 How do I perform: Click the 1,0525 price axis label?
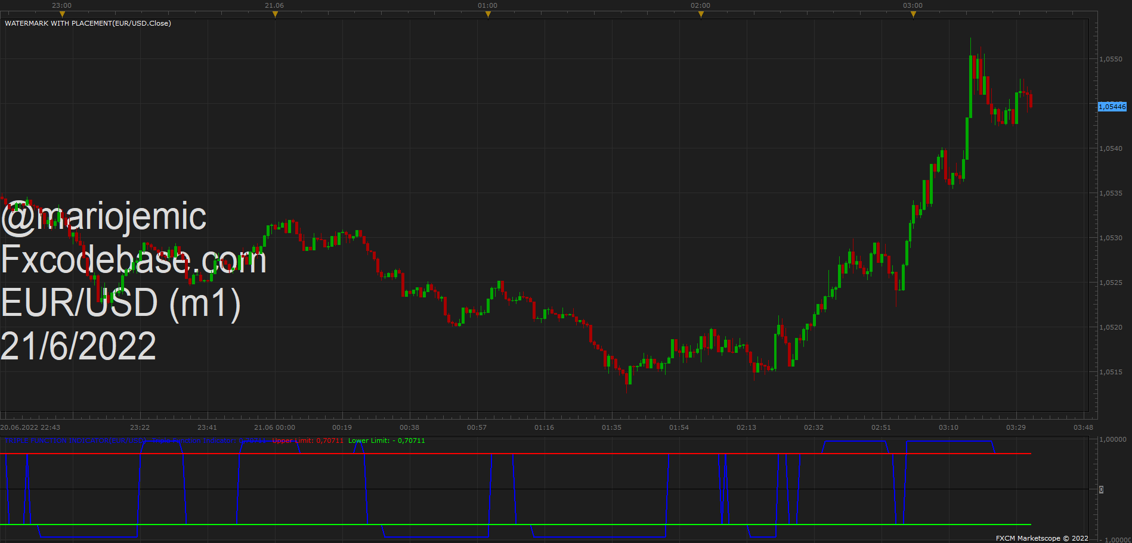click(x=1111, y=283)
